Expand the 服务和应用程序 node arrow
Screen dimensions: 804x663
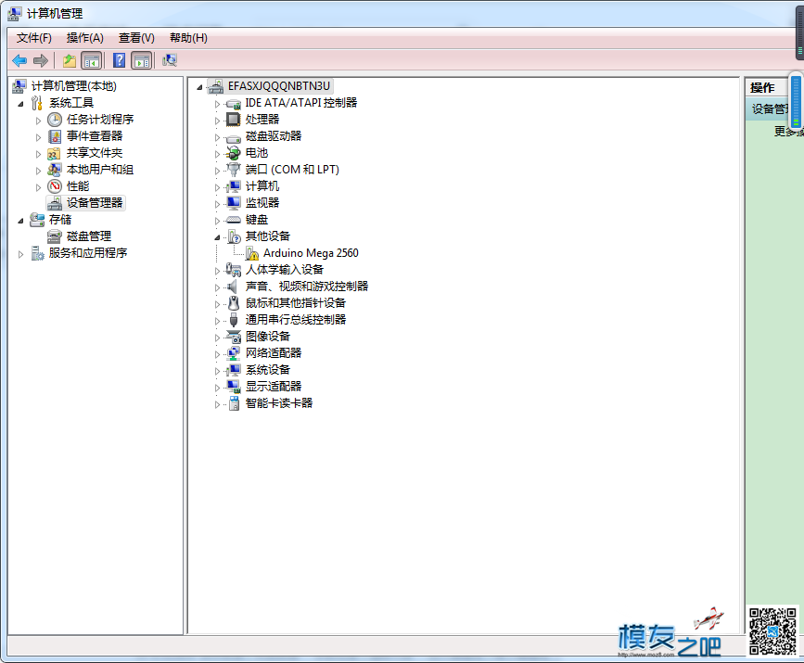20,254
